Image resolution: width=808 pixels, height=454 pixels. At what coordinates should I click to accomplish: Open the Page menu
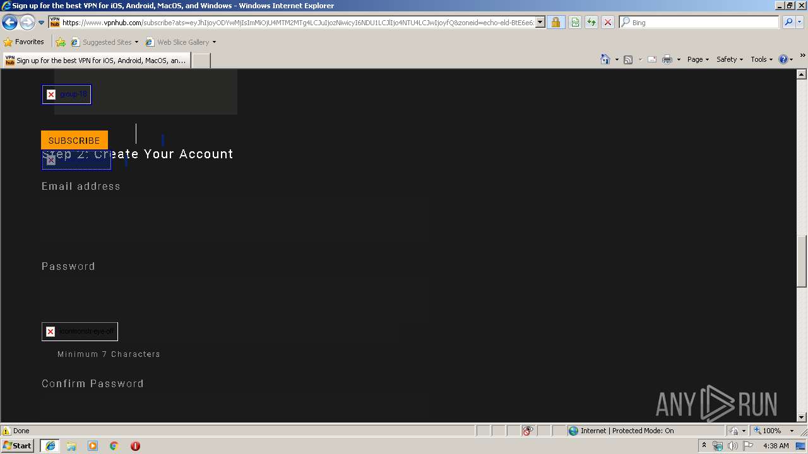pyautogui.click(x=698, y=59)
